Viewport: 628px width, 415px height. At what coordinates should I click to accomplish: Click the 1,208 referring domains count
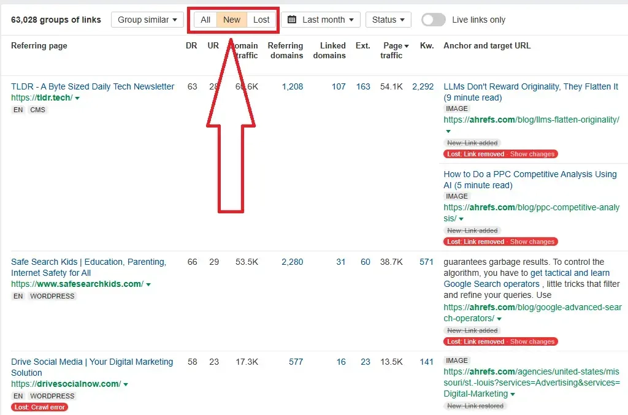click(x=293, y=86)
